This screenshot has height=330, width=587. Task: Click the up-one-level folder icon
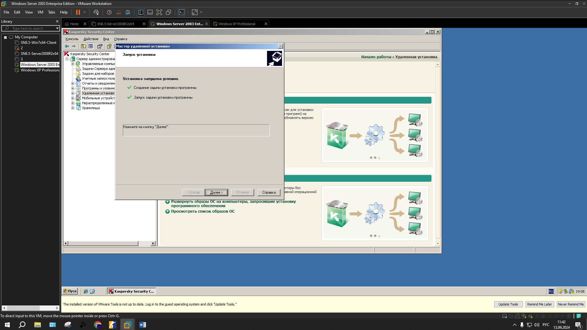[83, 46]
